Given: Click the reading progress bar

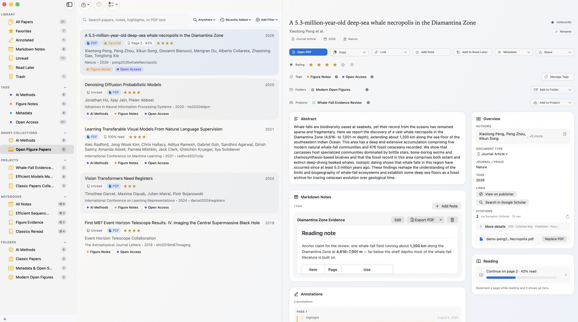Looking at the screenshot, I should 521,278.
